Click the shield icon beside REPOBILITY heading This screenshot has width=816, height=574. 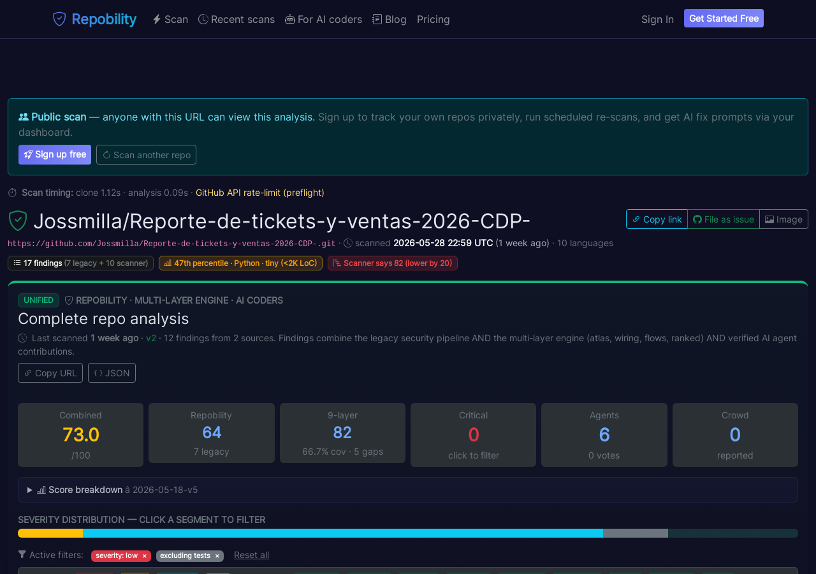tap(69, 300)
